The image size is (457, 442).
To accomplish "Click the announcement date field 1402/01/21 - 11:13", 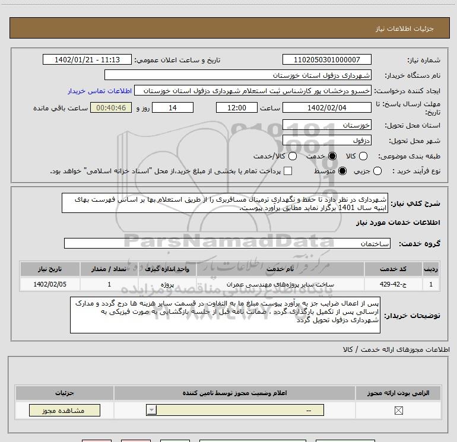I will coord(87,59).
